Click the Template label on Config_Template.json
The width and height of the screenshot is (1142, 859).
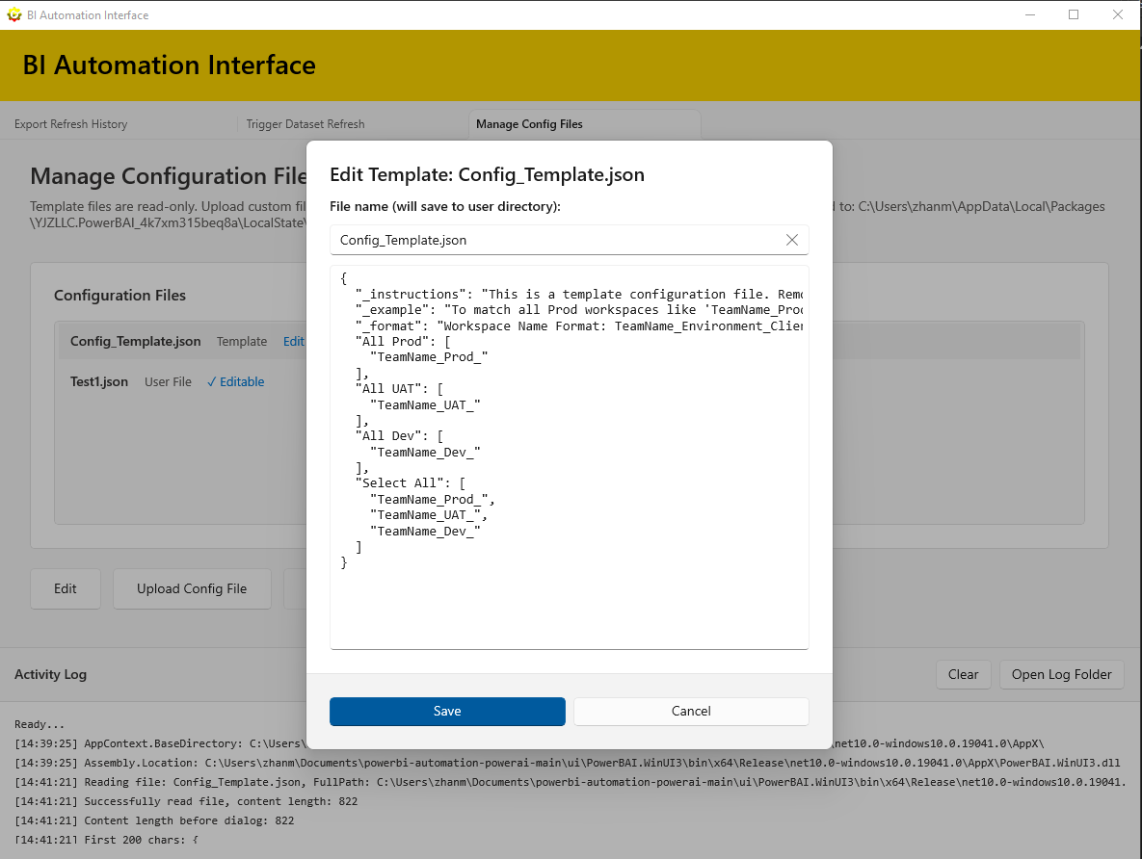[241, 341]
